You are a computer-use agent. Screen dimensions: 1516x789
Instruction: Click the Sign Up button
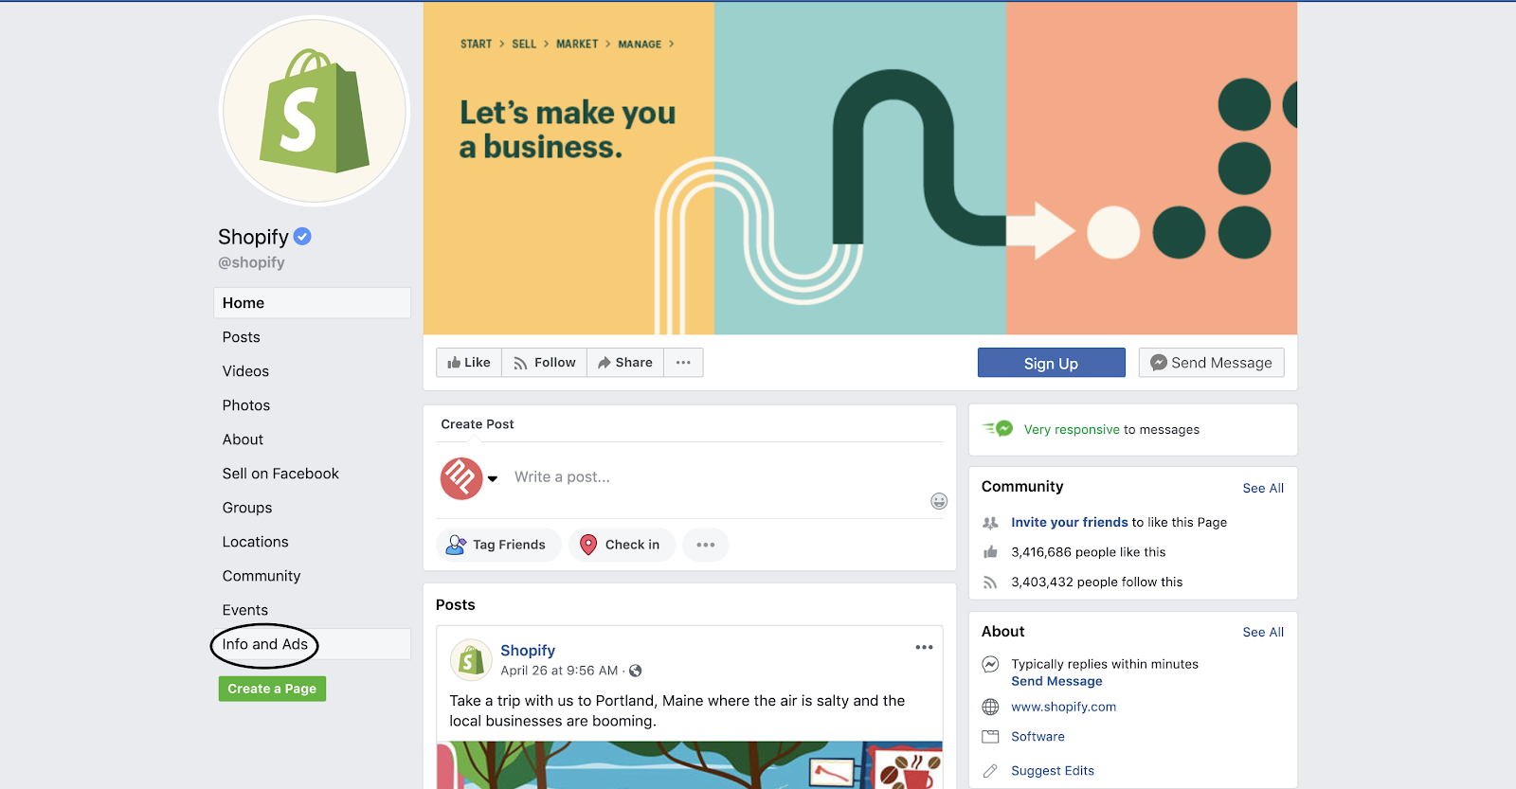coord(1052,363)
